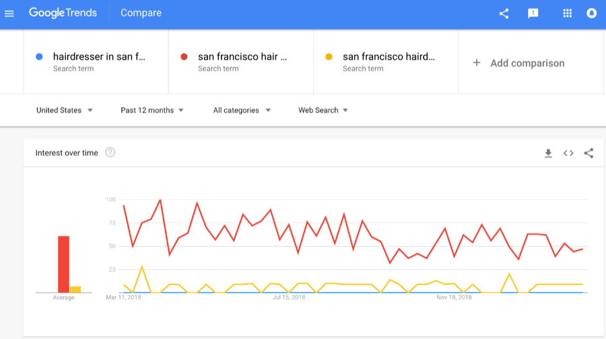Open the Web Search type dropdown
Image resolution: width=606 pixels, height=339 pixels.
point(323,110)
